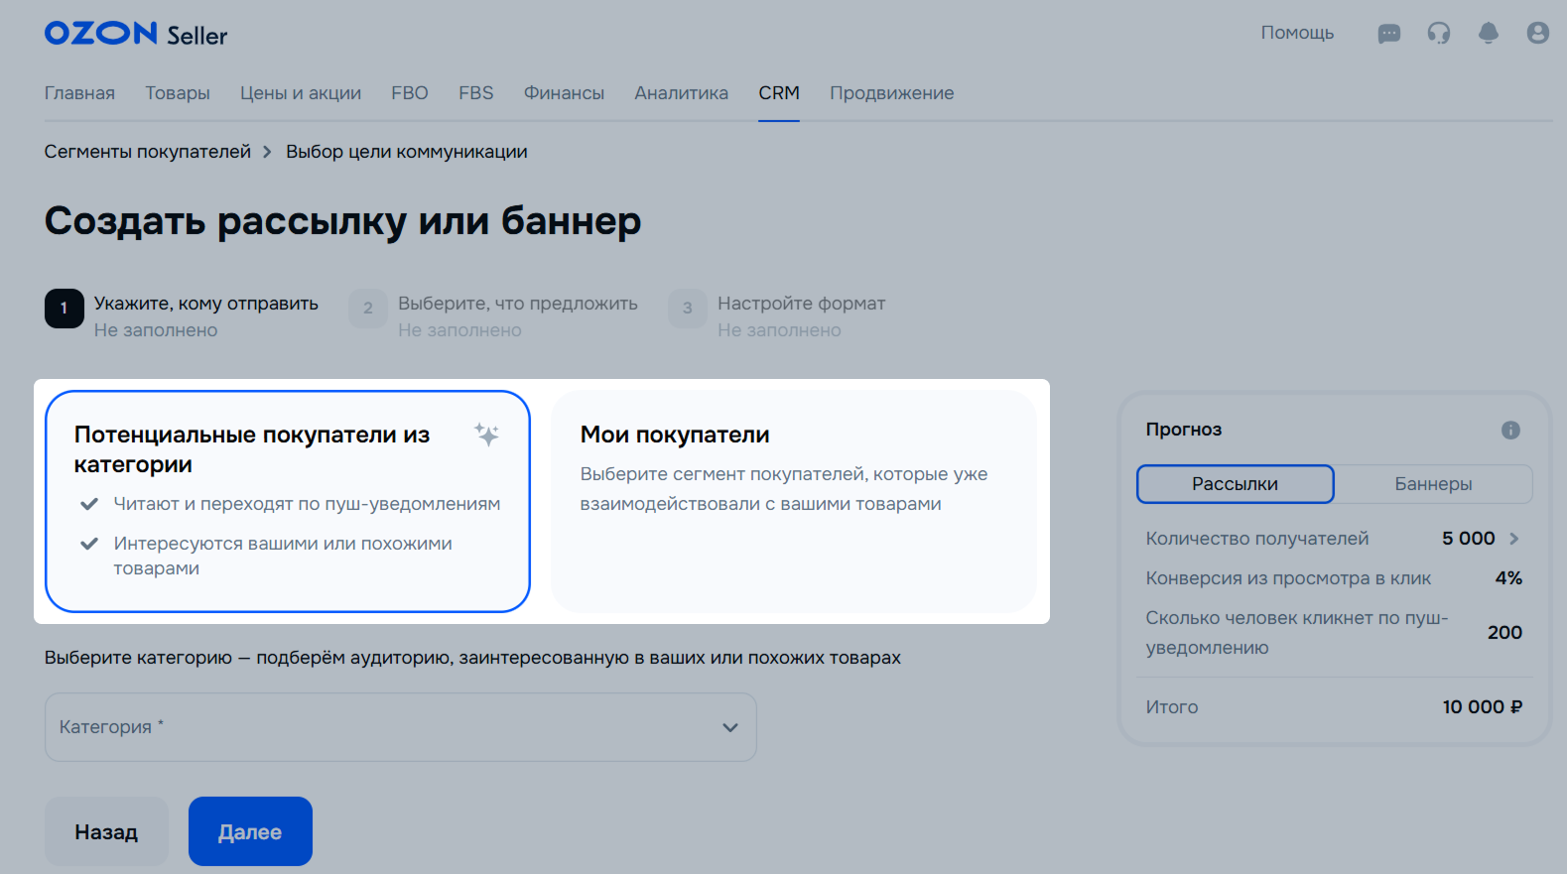
Task: Open the Аналитика menu tab
Action: point(681,93)
